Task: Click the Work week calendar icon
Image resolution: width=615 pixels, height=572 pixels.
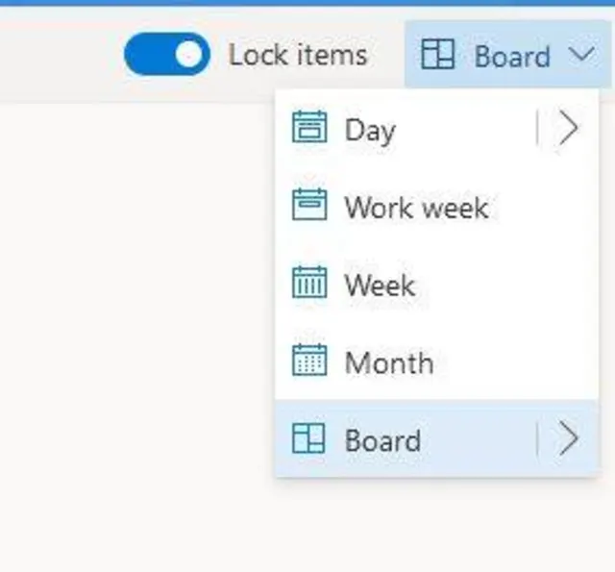Action: (x=309, y=207)
